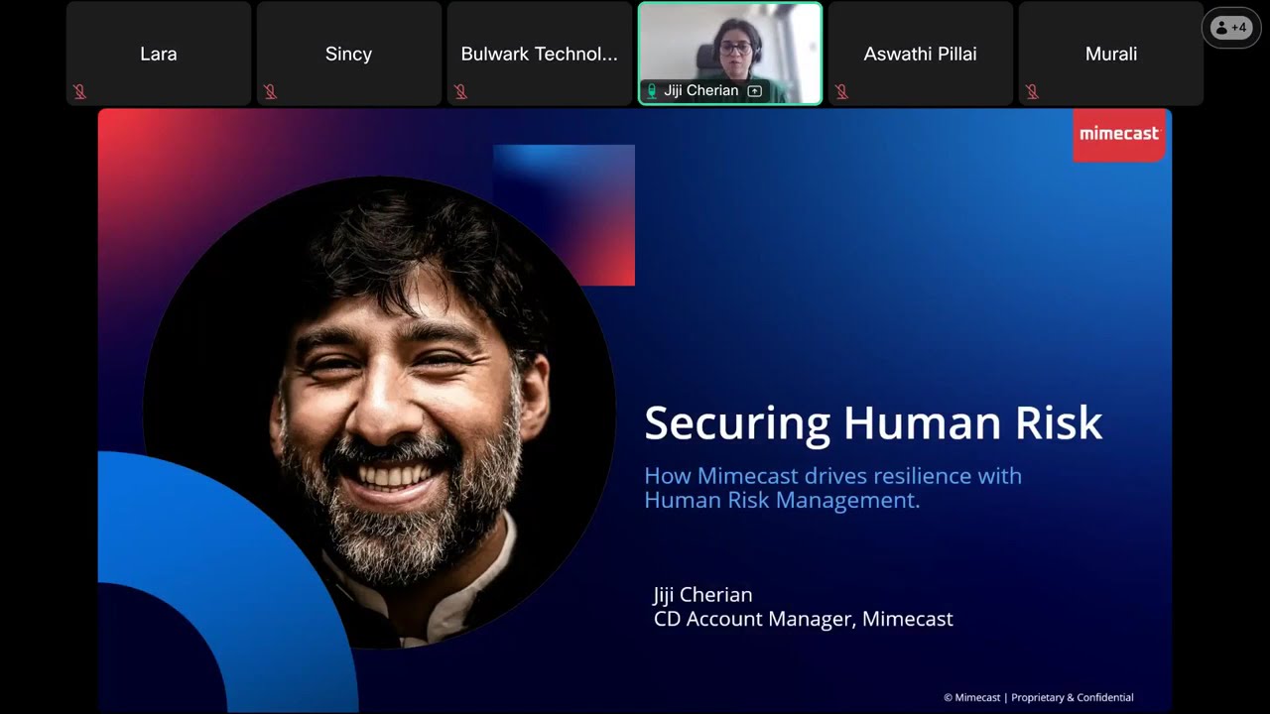The width and height of the screenshot is (1270, 714).
Task: Click the 'Securing Human Risk' slide title
Action: [x=873, y=422]
